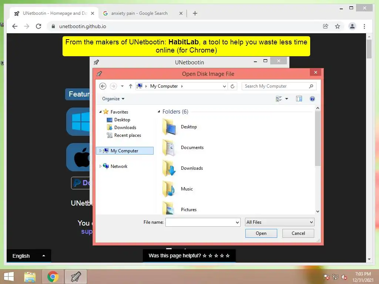
Task: Click the File name input box
Action: coord(200,222)
